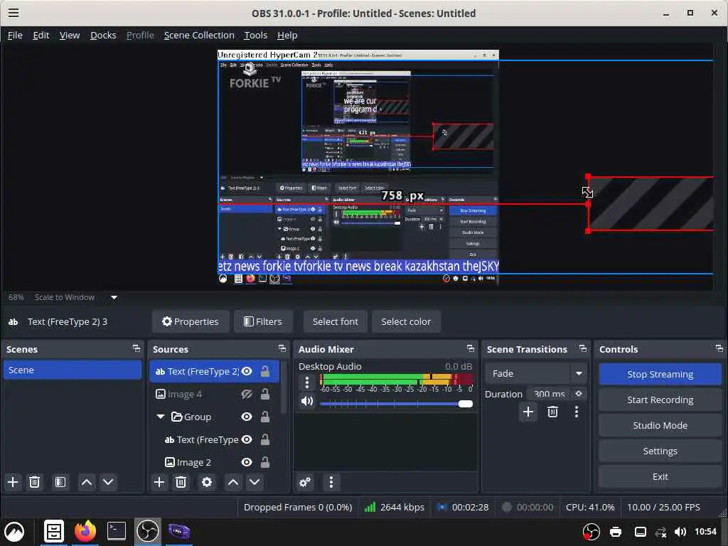The image size is (728, 546).
Task: Open system tray volume icon
Action: pos(680,532)
